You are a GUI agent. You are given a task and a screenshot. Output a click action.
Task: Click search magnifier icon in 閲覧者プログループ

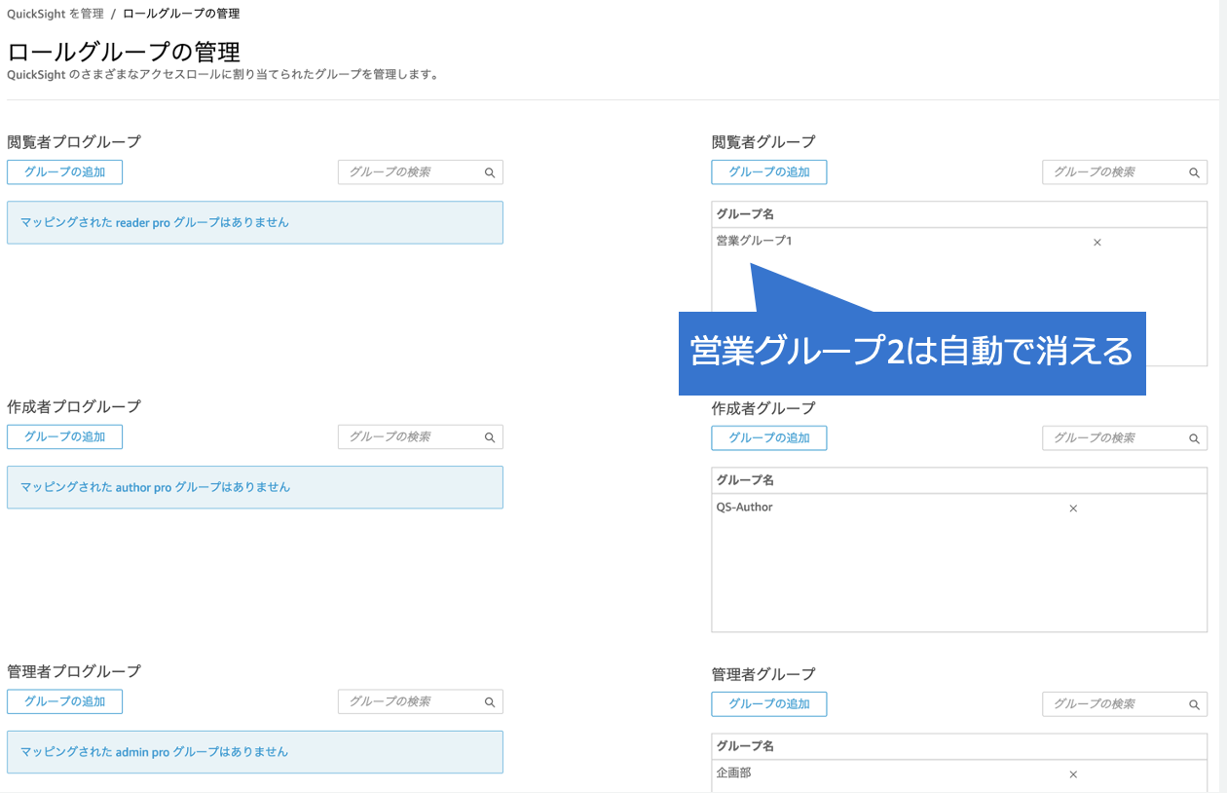click(x=490, y=172)
